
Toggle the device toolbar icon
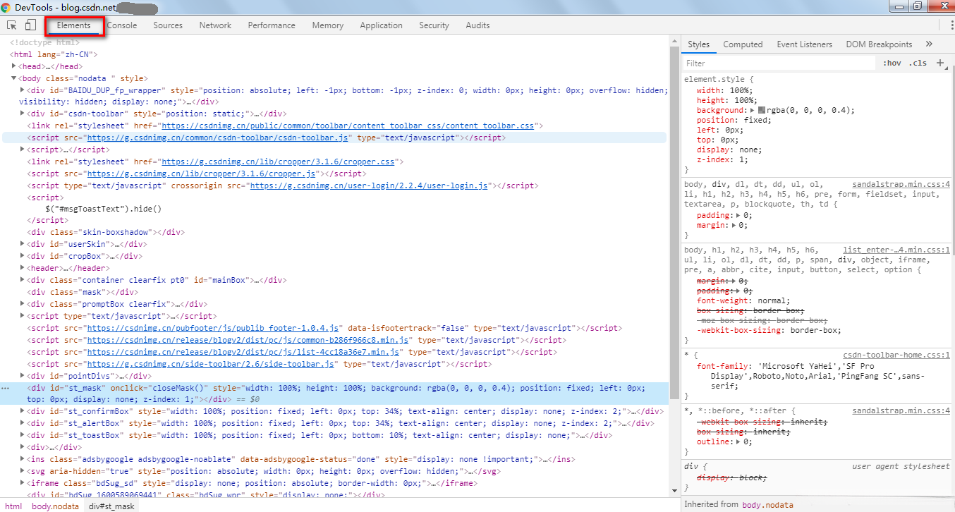coord(30,25)
